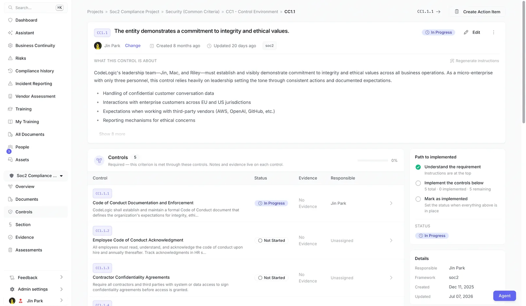Go to Business Continuity icon
The image size is (526, 306).
pyautogui.click(x=10, y=45)
